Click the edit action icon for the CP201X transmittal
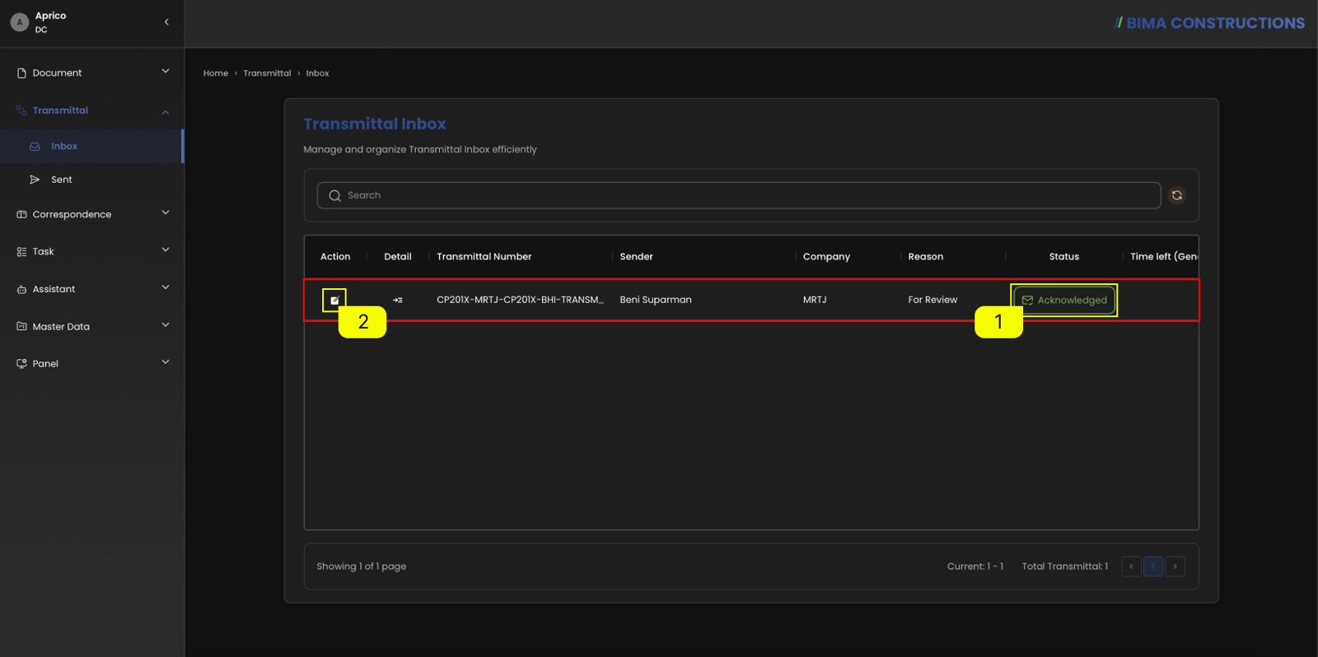 334,301
